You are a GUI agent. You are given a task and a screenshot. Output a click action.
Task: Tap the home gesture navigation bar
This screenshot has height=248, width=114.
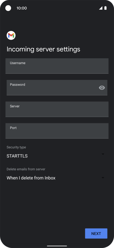[x=57, y=246]
